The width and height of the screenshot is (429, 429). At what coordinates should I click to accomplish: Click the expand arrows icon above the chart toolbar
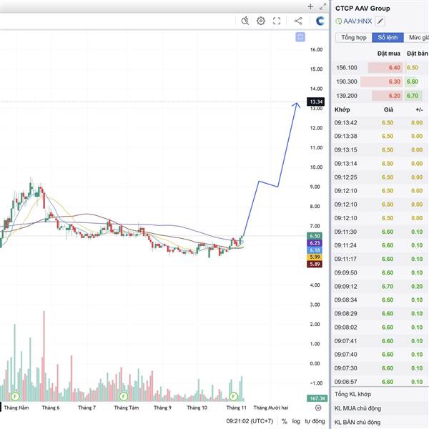point(323,7)
